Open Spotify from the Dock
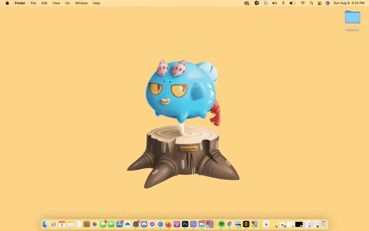 click(221, 224)
